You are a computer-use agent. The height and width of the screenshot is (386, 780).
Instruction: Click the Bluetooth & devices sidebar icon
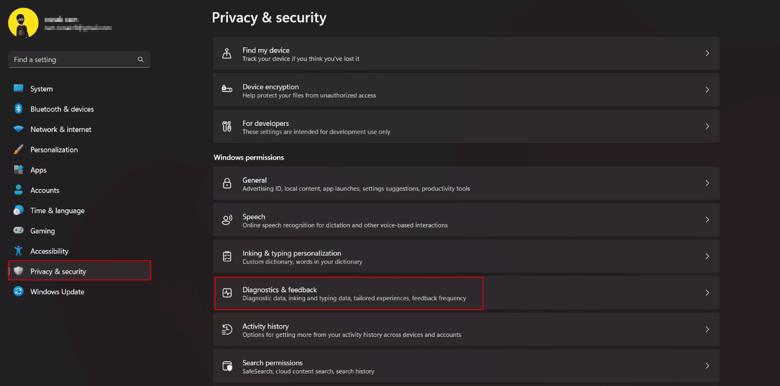[19, 109]
